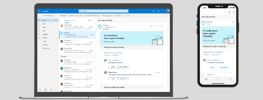Open Status Update.xlsx attachment on laptop

point(114,60)
